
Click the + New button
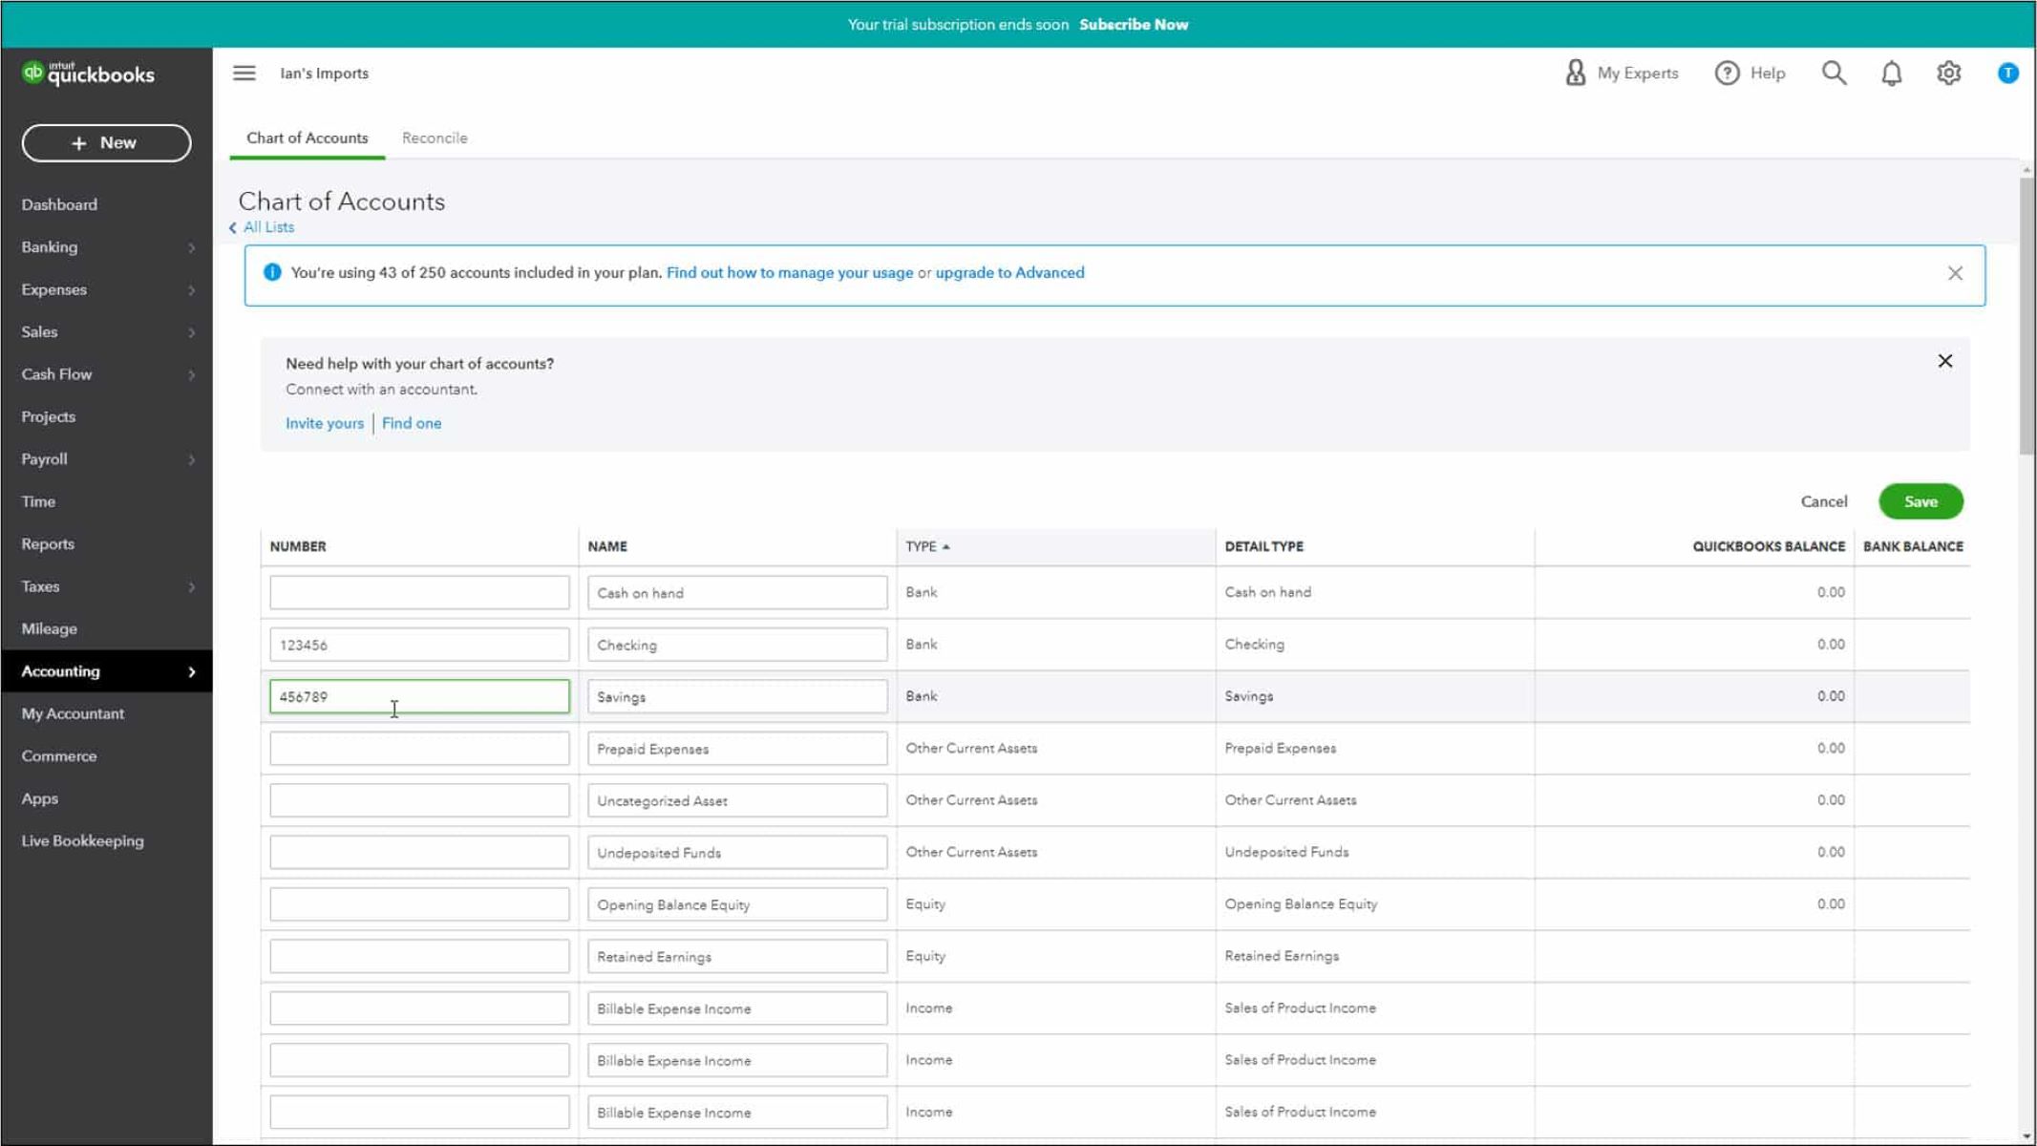106,143
